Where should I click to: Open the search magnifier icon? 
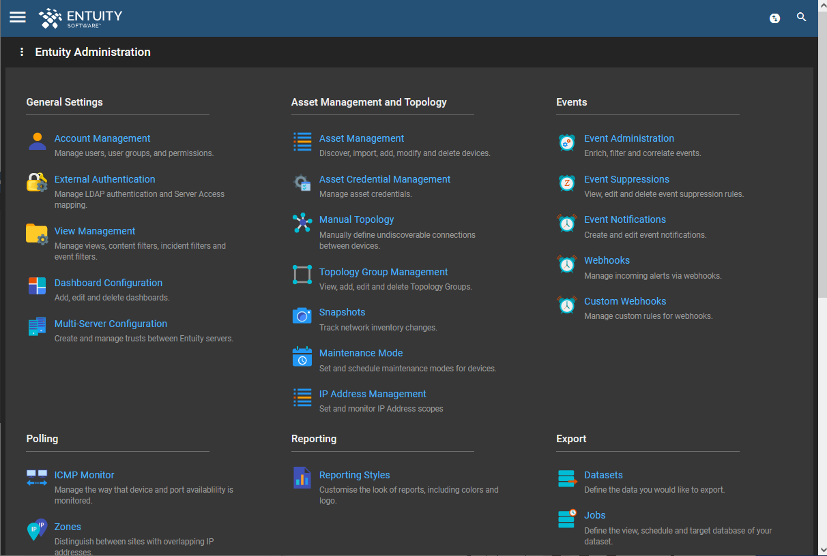(802, 18)
